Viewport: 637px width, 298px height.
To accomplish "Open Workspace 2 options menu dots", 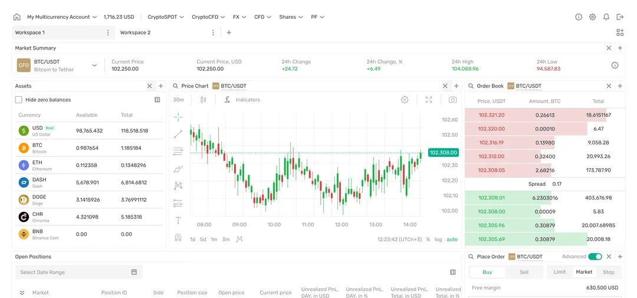I will pos(213,32).
